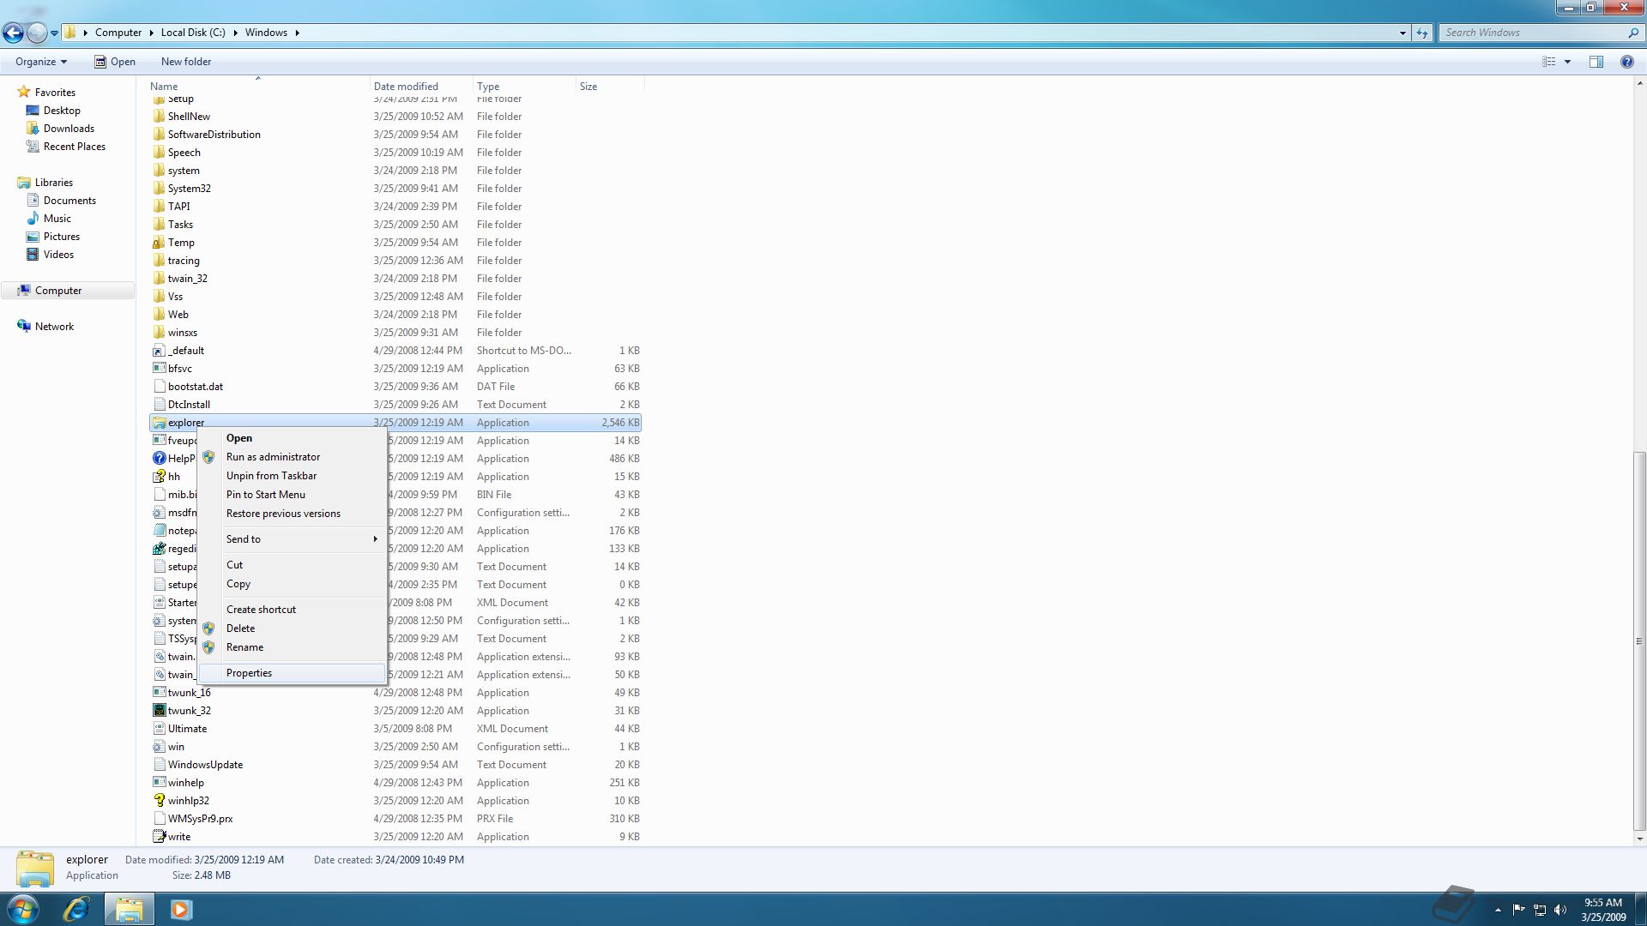Select Cut from context menu
The height and width of the screenshot is (926, 1647).
(292, 565)
